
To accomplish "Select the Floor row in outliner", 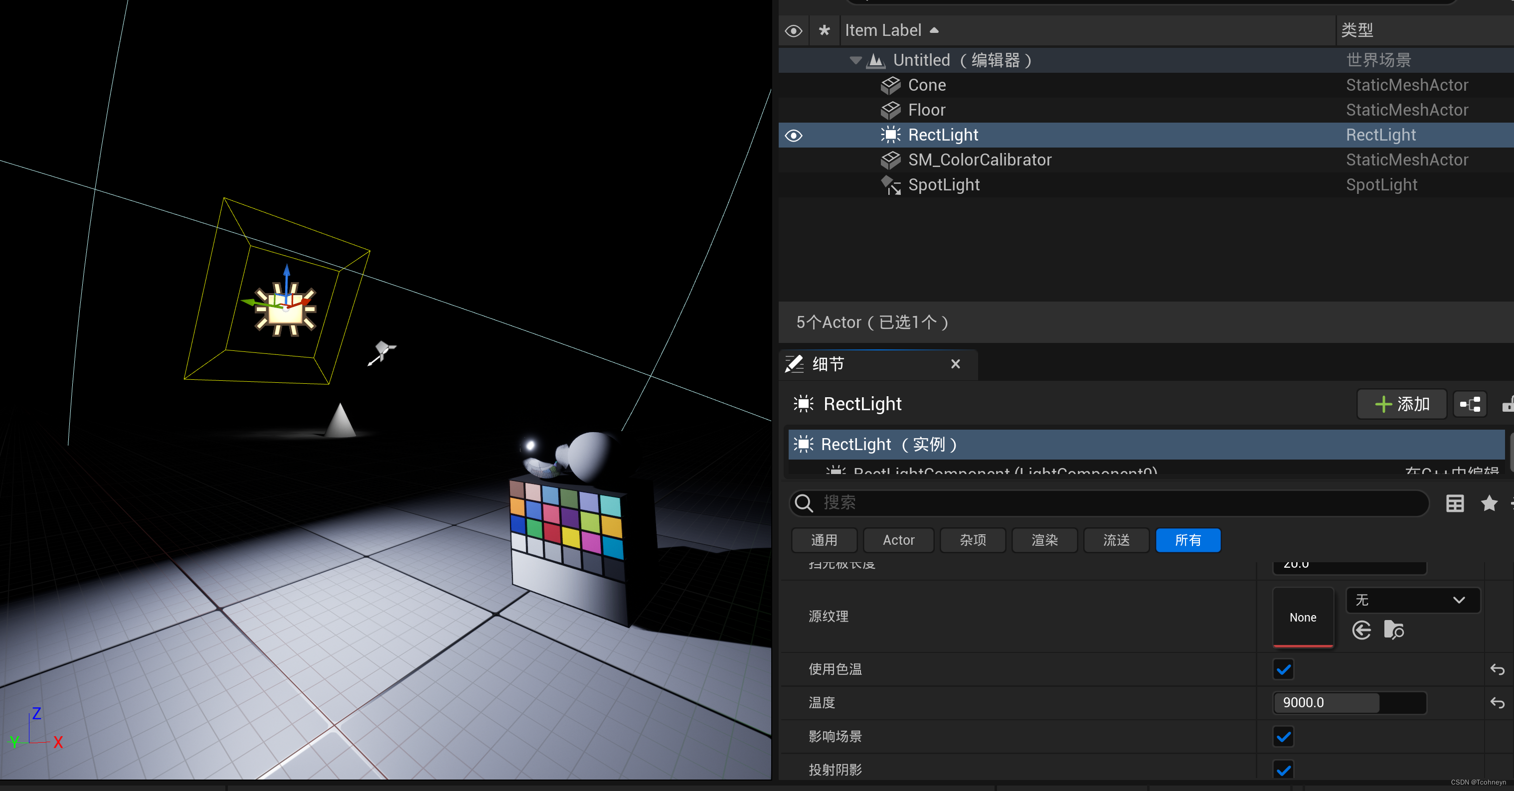I will (1146, 110).
